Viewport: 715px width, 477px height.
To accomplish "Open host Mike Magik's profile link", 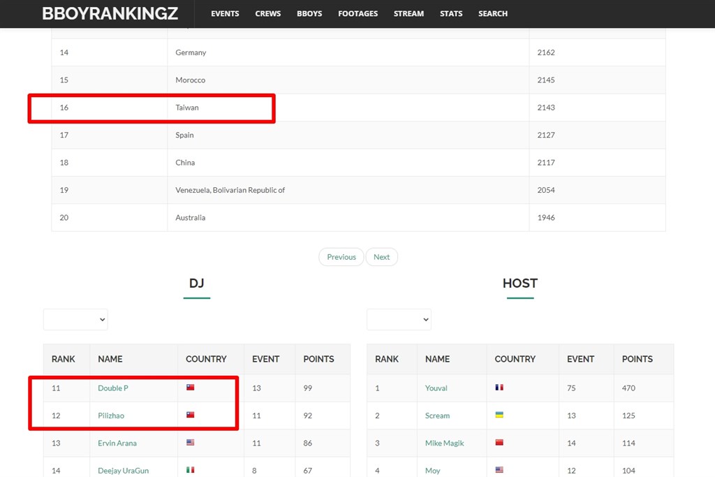I will pos(445,443).
